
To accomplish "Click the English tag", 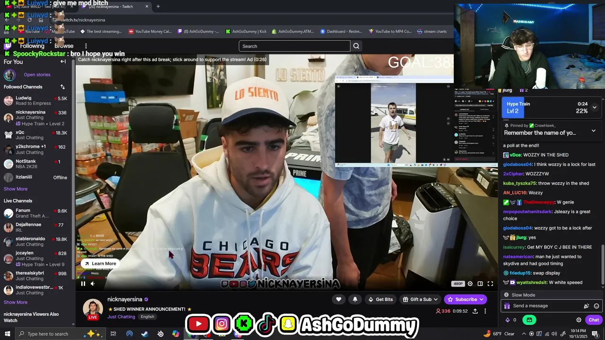I will coord(147,317).
